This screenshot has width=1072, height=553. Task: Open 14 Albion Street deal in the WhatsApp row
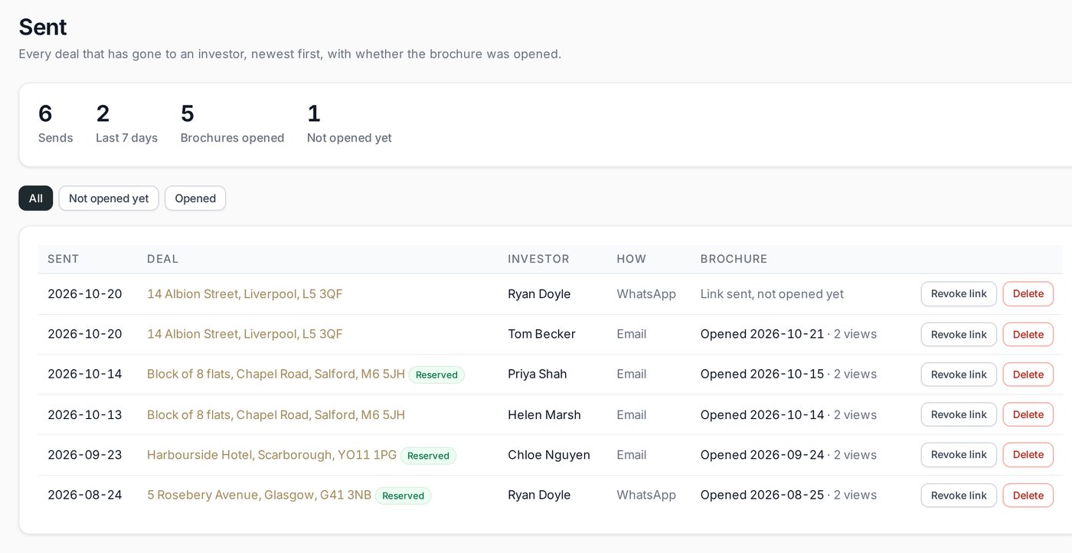point(245,294)
